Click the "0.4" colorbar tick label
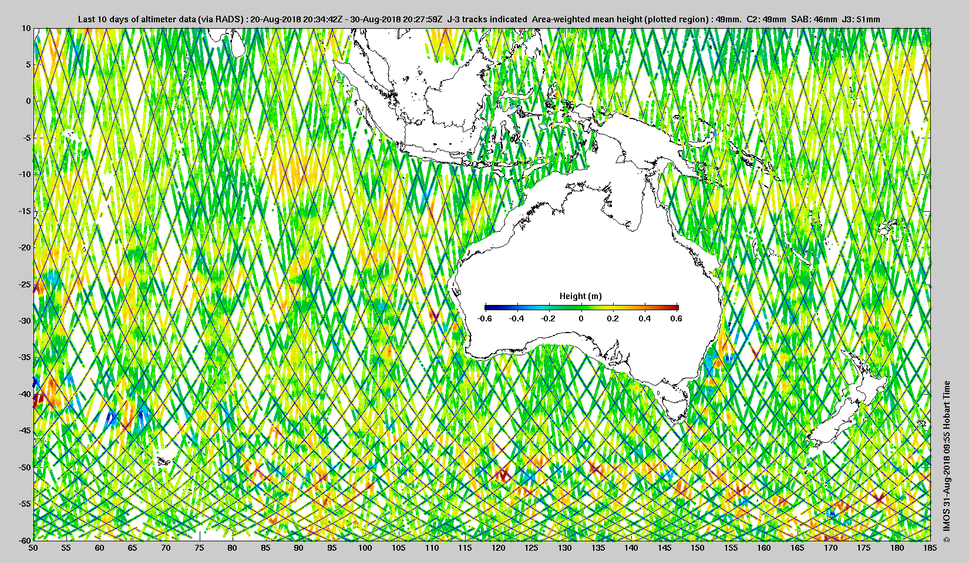Image resolution: width=969 pixels, height=563 pixels. tap(645, 318)
